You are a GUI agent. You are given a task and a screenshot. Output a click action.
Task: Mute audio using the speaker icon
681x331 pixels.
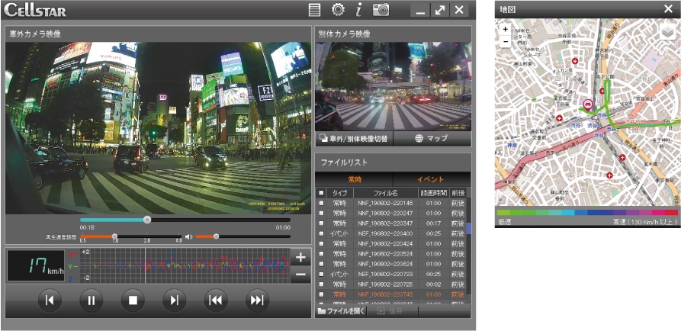188,236
